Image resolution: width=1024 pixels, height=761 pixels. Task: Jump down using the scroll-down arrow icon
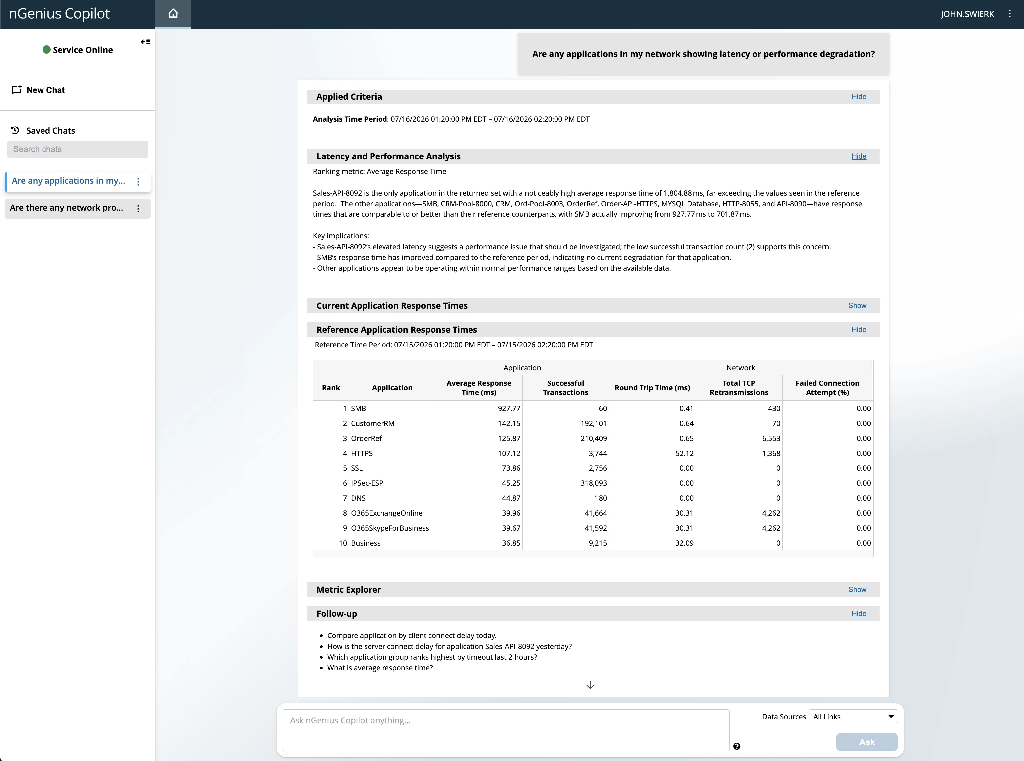(x=590, y=685)
